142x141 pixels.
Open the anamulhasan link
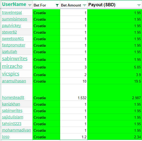14,81
